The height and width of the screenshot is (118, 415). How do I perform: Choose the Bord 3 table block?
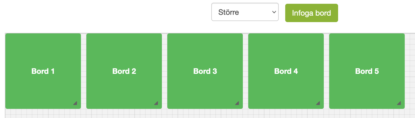[x=205, y=71]
